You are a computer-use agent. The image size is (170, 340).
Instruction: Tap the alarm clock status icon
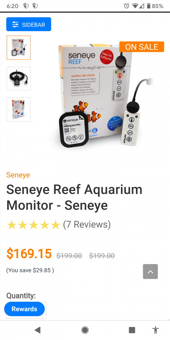tap(127, 6)
